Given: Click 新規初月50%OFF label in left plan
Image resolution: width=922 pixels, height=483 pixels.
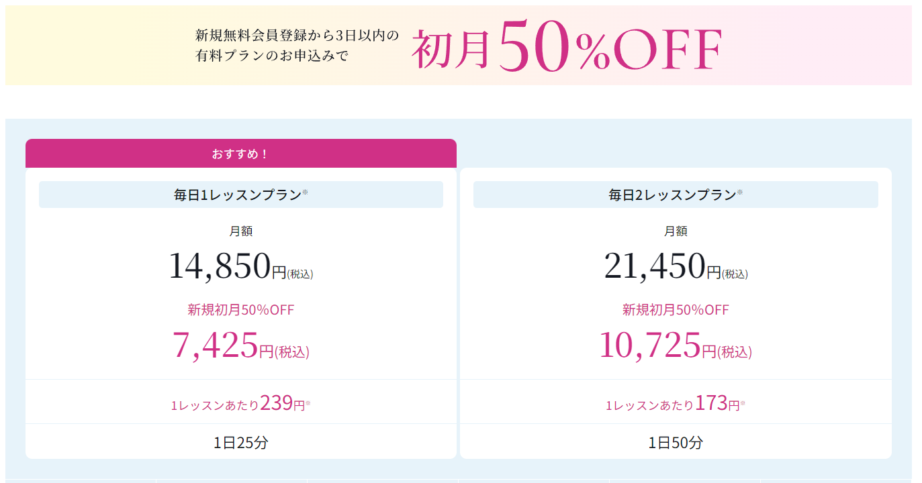Looking at the screenshot, I should tap(241, 310).
